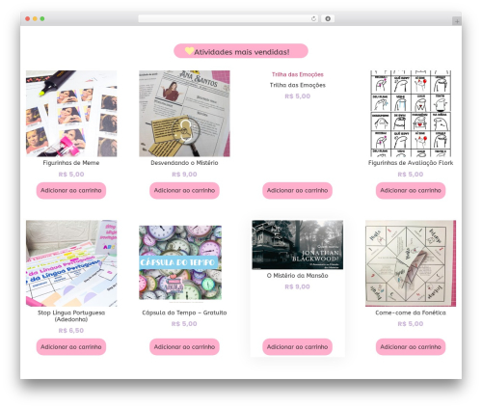Viewport: 482px width, 408px height.
Task: Click R$ 5,00 price under Cápsula do Tempo
Action: 184,324
